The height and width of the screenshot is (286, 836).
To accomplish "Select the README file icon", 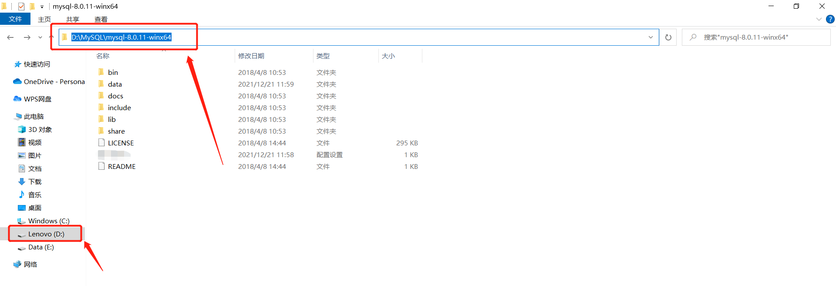I will click(x=101, y=166).
